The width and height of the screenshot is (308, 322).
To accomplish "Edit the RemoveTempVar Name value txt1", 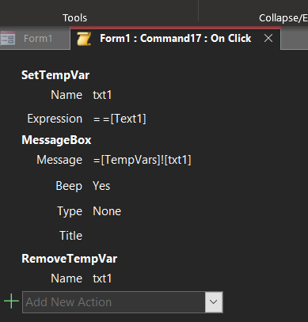I will click(x=102, y=278).
